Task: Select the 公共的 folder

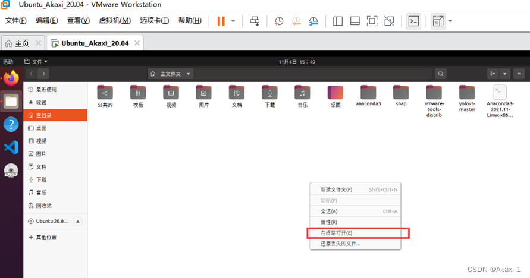Action: [x=105, y=96]
